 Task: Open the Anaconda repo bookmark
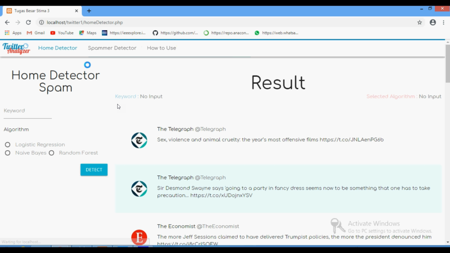[226, 33]
